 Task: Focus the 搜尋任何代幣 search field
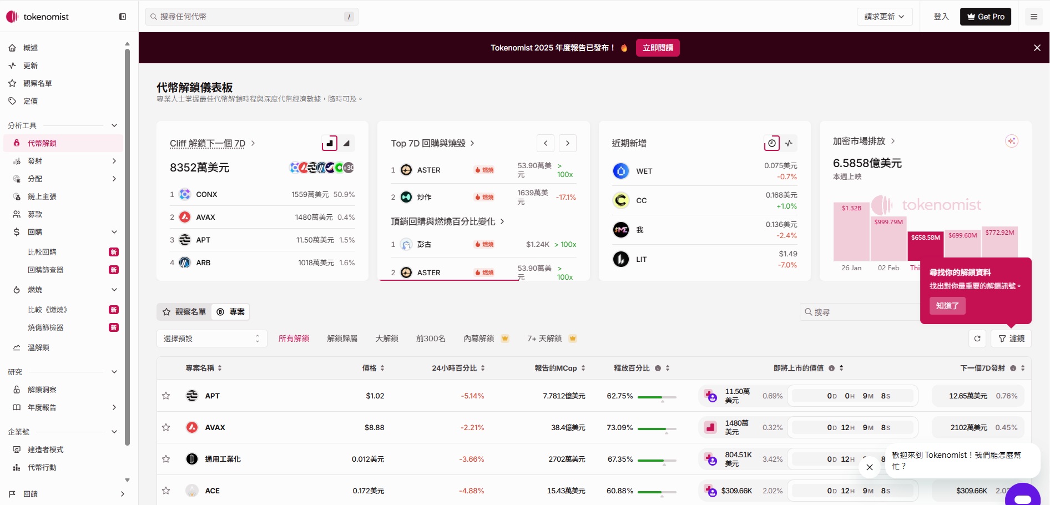pos(251,17)
